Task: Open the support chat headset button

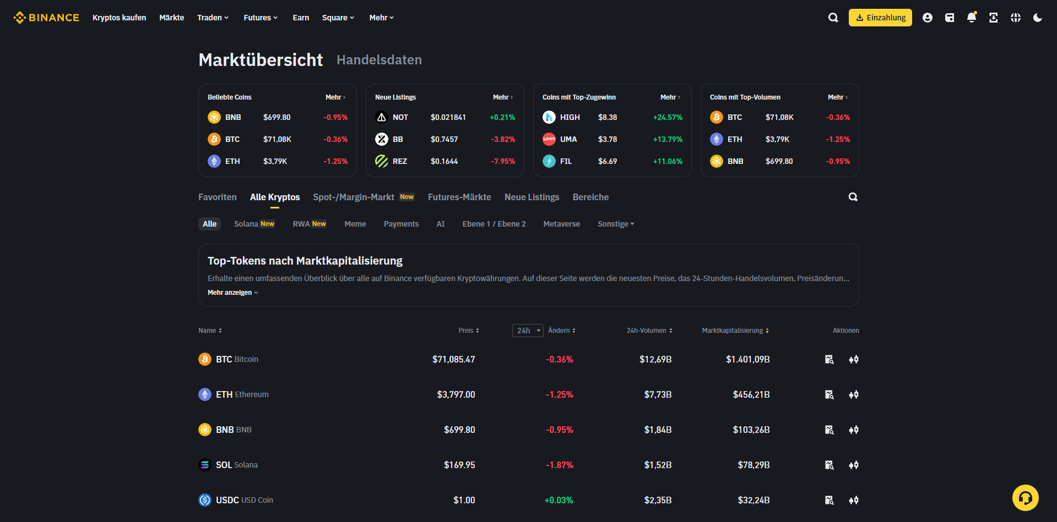Action: [1026, 498]
